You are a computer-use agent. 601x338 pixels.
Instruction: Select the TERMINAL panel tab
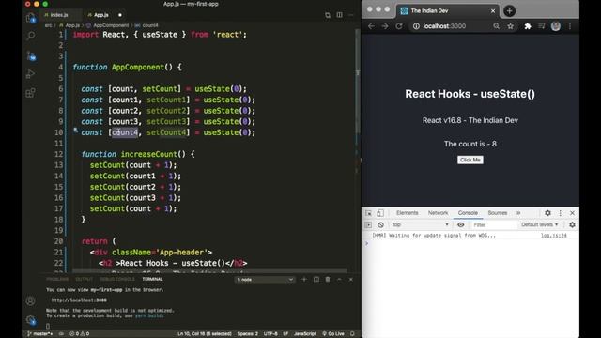(x=152, y=280)
